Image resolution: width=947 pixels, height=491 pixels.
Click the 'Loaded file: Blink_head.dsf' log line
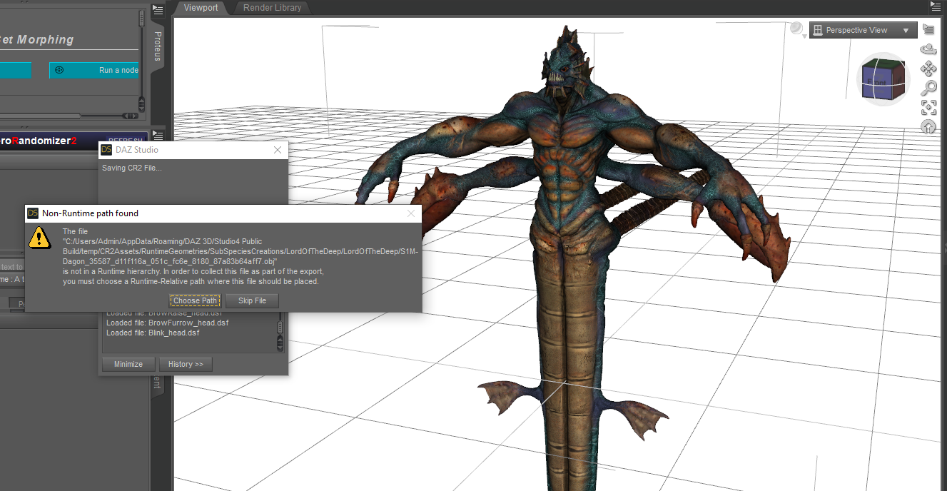[153, 333]
